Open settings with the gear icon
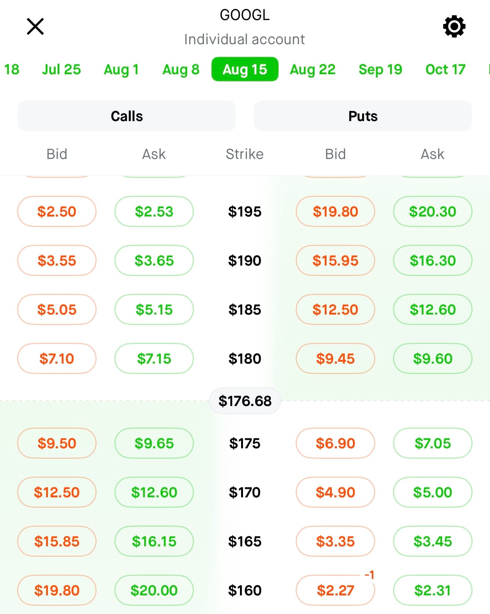Screen dimensions: 490x614 (x=454, y=26)
